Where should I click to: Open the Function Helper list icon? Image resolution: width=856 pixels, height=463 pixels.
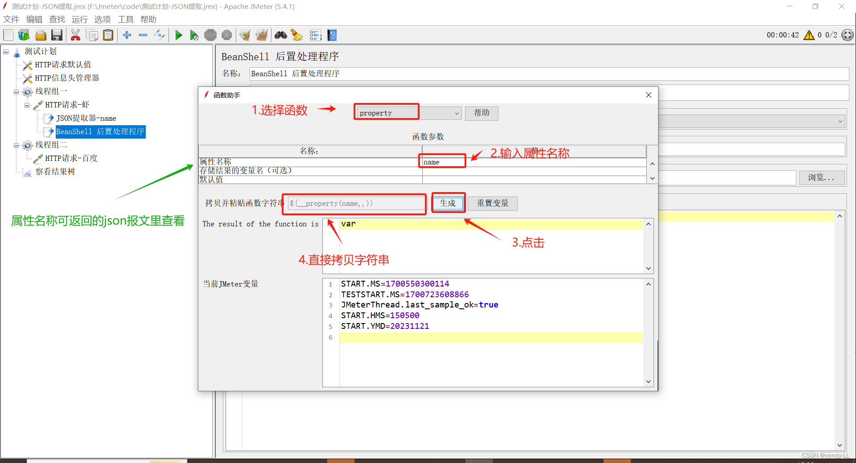(x=316, y=35)
